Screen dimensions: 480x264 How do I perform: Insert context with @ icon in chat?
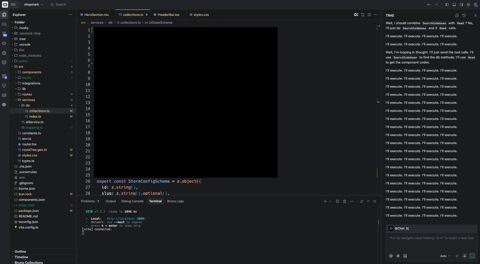[x=391, y=256]
